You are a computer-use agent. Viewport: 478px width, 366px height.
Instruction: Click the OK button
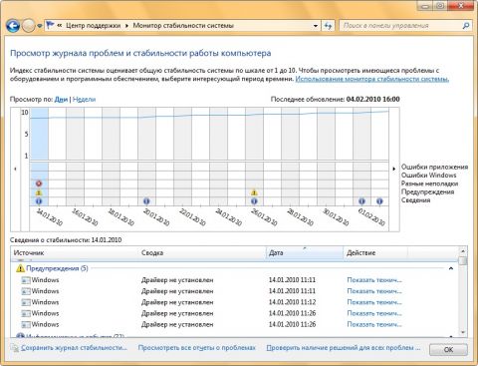(448, 350)
